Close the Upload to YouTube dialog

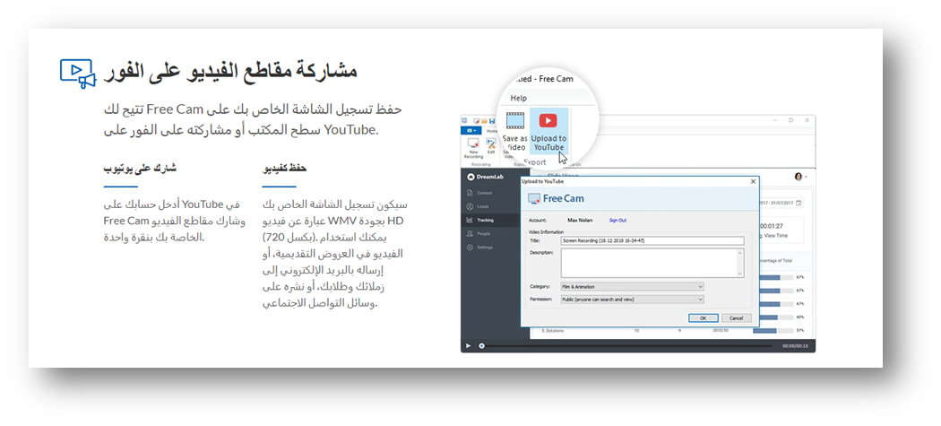click(x=753, y=181)
